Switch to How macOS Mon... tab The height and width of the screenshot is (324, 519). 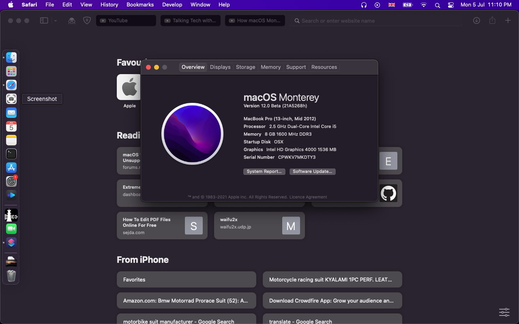click(255, 21)
